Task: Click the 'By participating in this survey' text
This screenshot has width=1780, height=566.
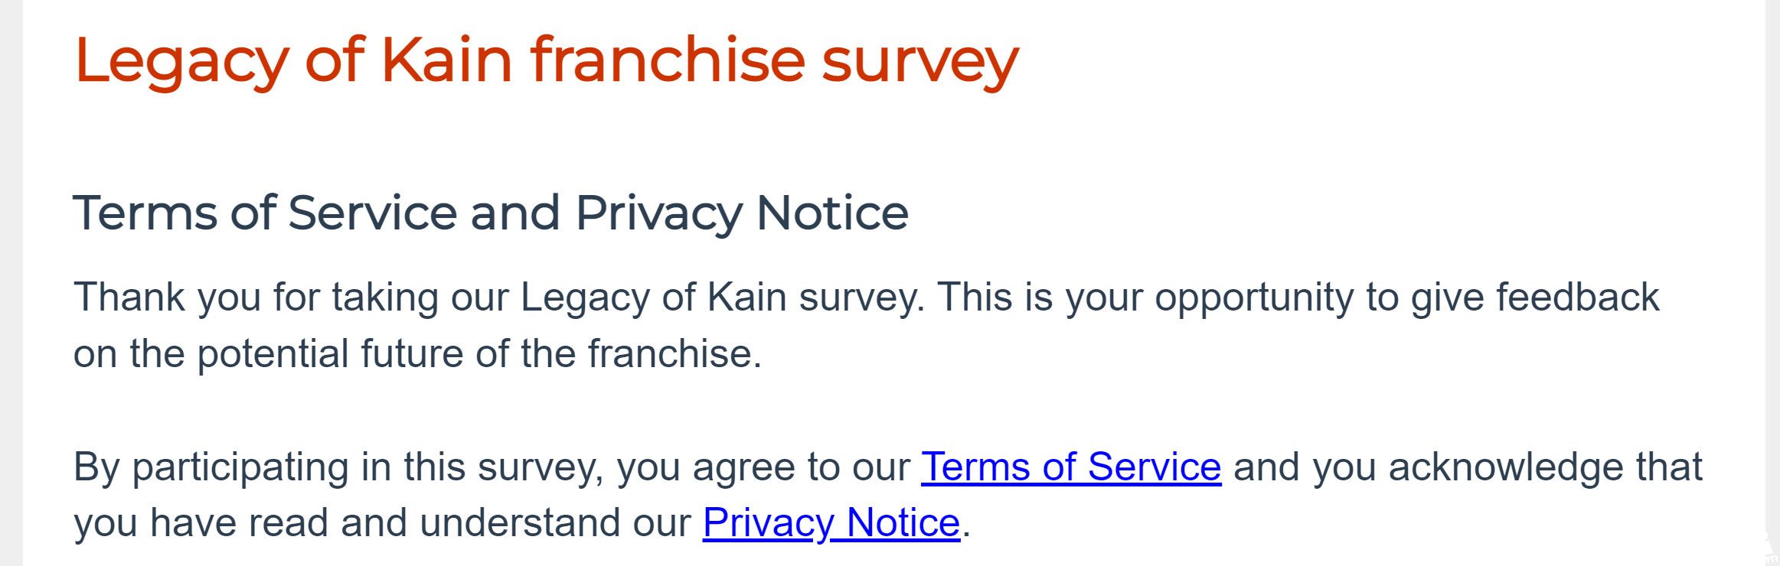Action: (337, 467)
